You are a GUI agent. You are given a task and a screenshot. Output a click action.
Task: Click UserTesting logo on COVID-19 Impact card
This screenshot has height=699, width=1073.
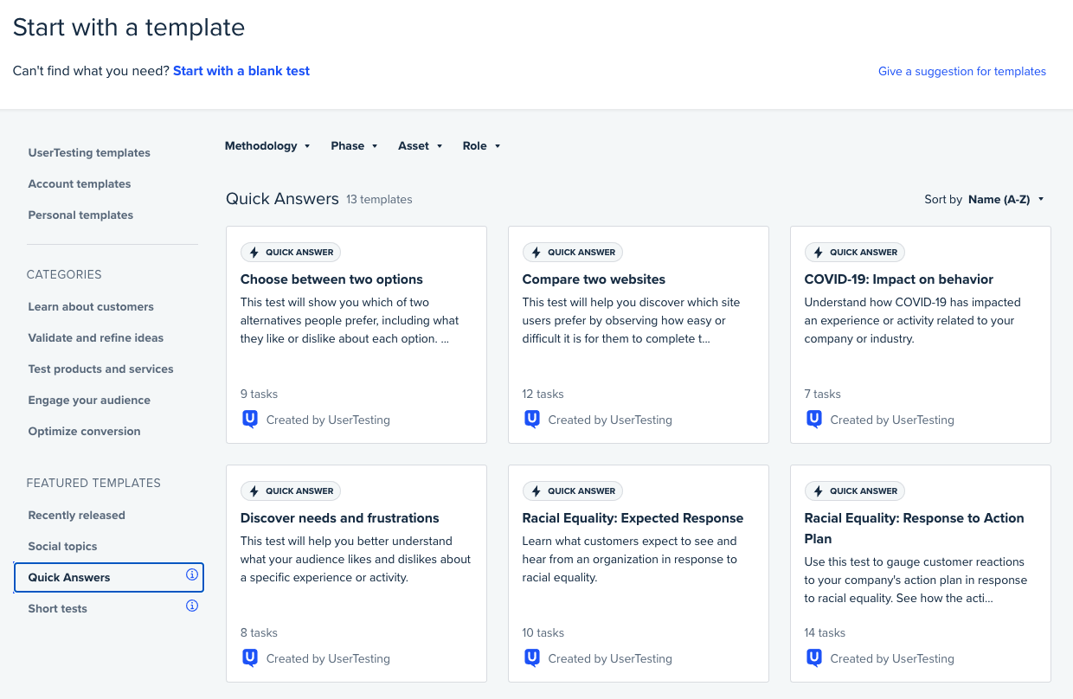[x=814, y=420]
